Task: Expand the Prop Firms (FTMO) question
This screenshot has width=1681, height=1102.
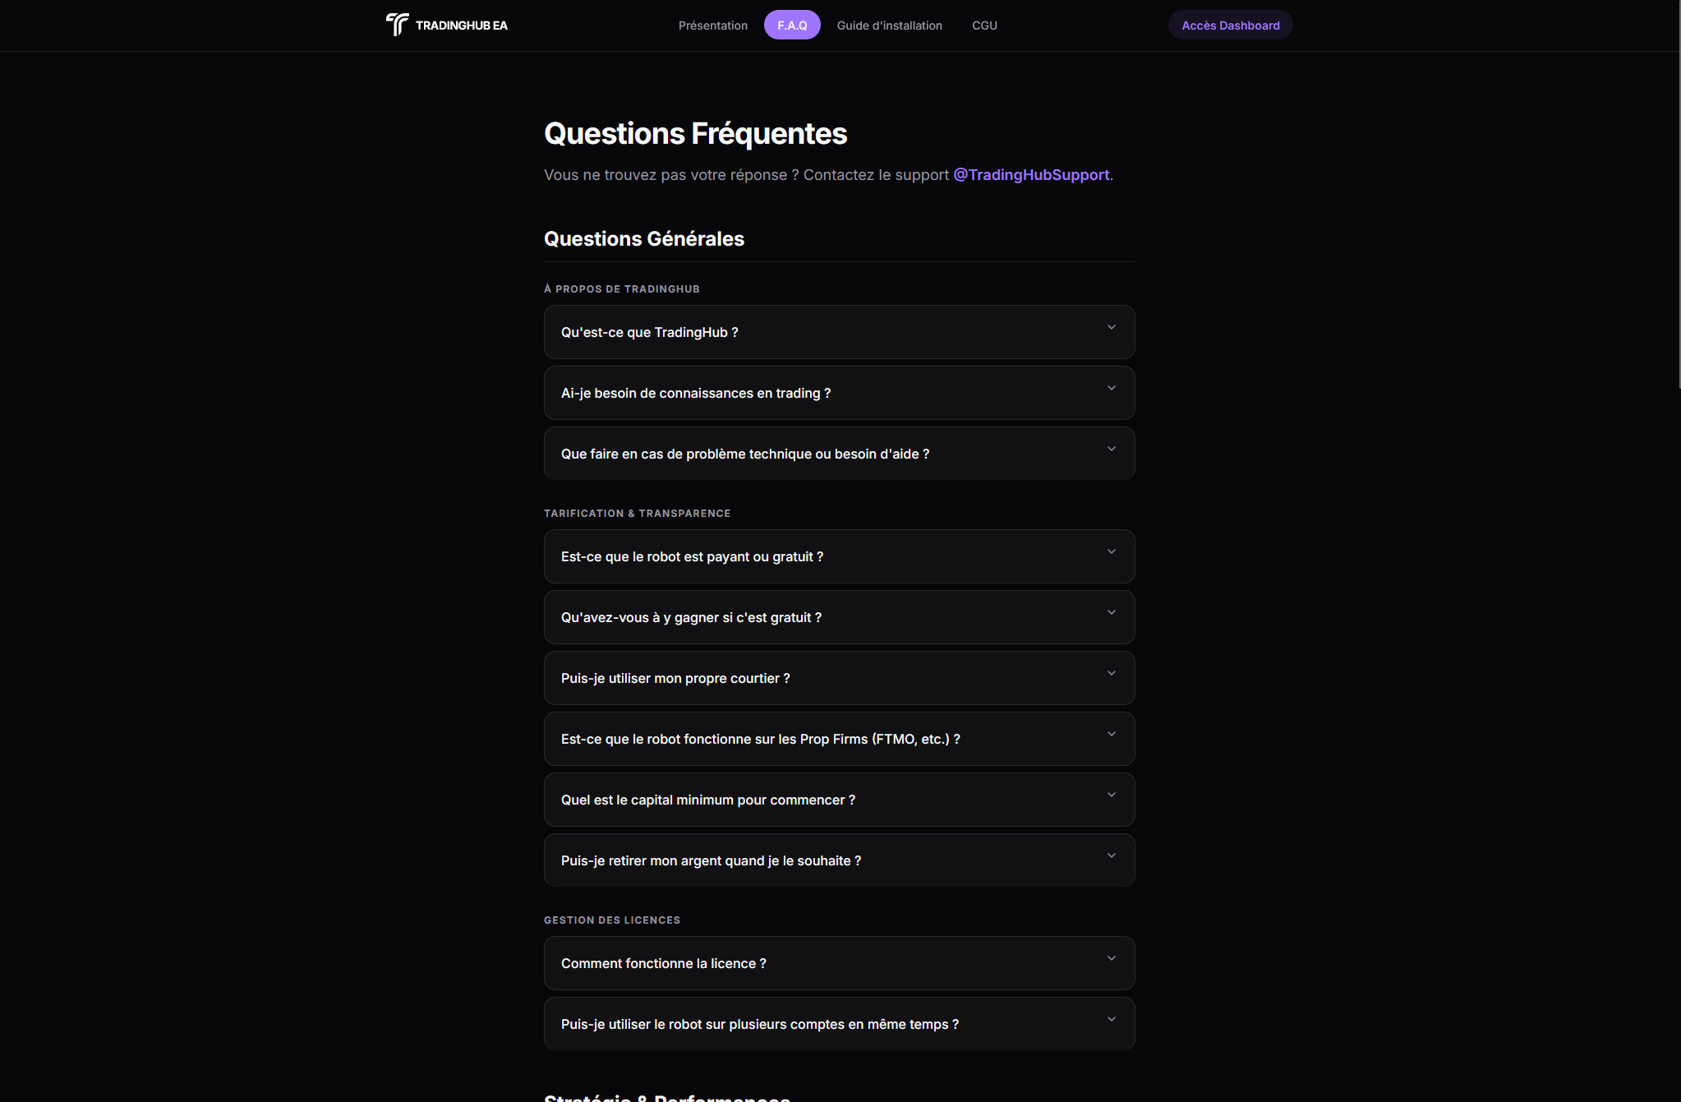Action: click(839, 739)
